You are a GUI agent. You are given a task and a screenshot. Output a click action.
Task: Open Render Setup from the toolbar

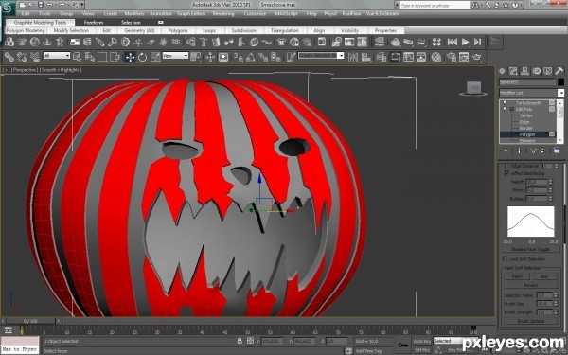[x=451, y=57]
